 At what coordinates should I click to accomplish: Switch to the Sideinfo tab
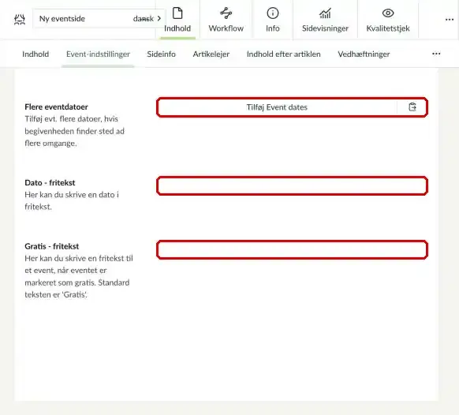click(x=162, y=54)
